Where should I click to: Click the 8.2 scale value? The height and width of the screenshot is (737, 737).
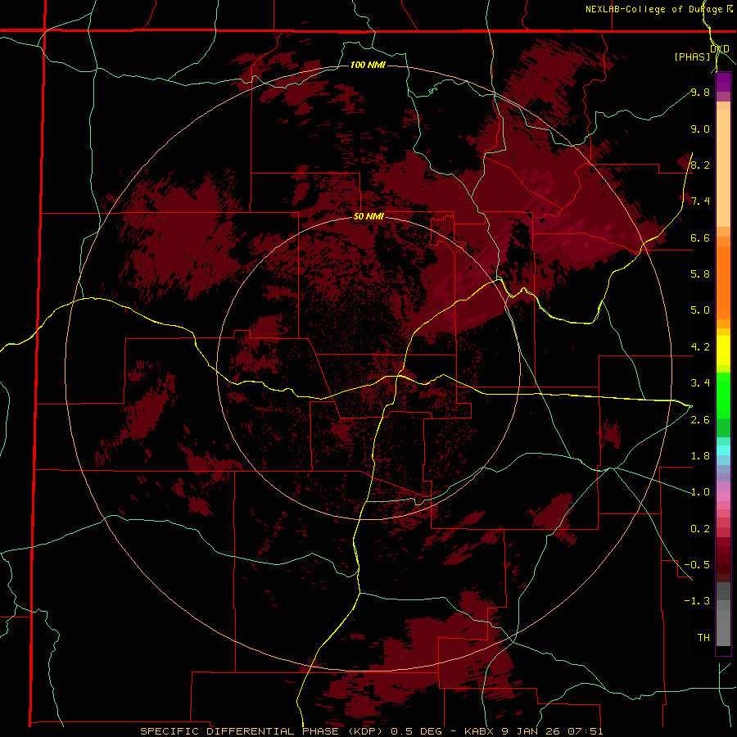click(700, 165)
